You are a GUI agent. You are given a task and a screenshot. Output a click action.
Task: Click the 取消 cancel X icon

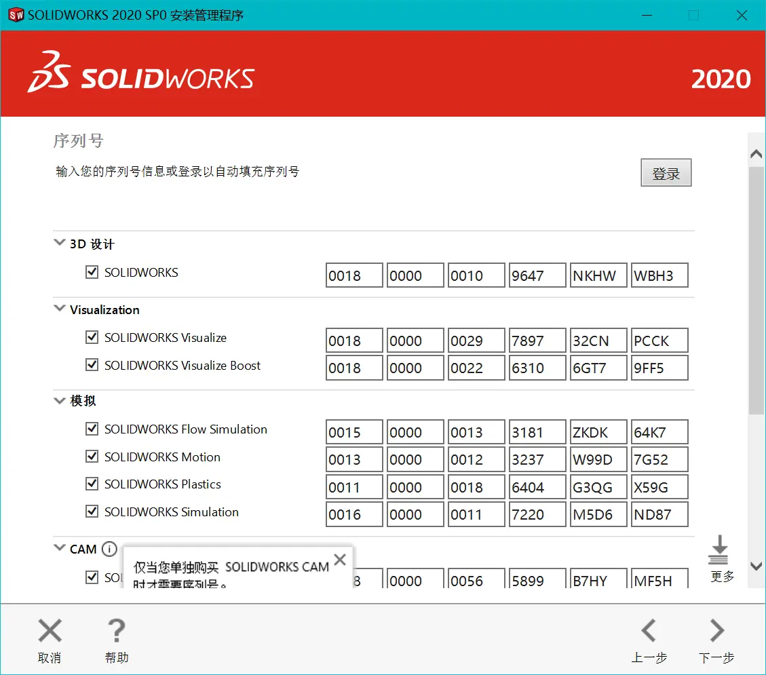(x=50, y=630)
